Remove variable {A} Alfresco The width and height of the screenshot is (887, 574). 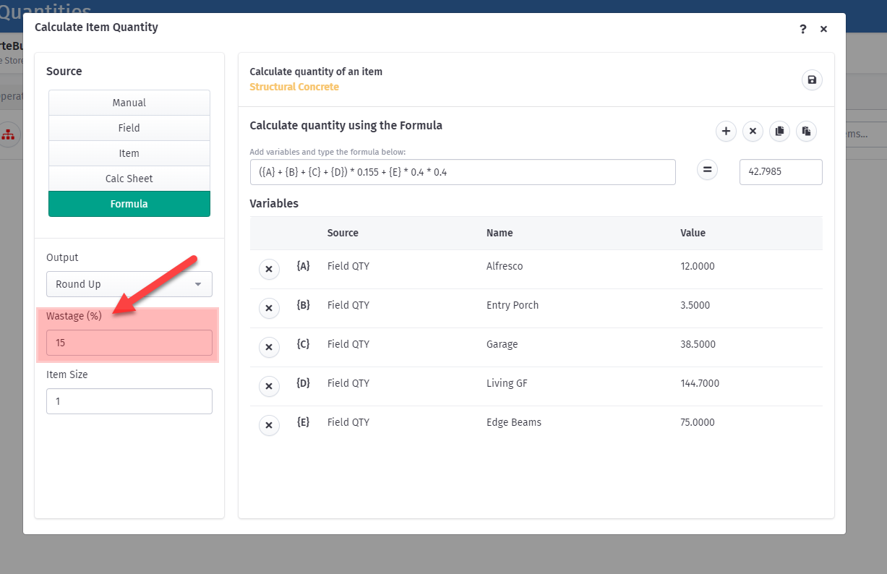point(268,270)
